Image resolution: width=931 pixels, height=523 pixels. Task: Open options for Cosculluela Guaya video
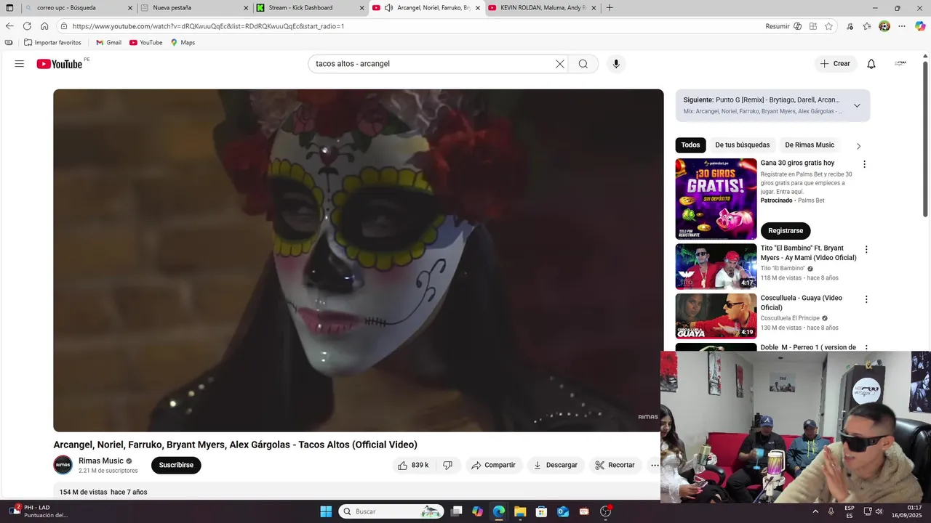point(866,299)
